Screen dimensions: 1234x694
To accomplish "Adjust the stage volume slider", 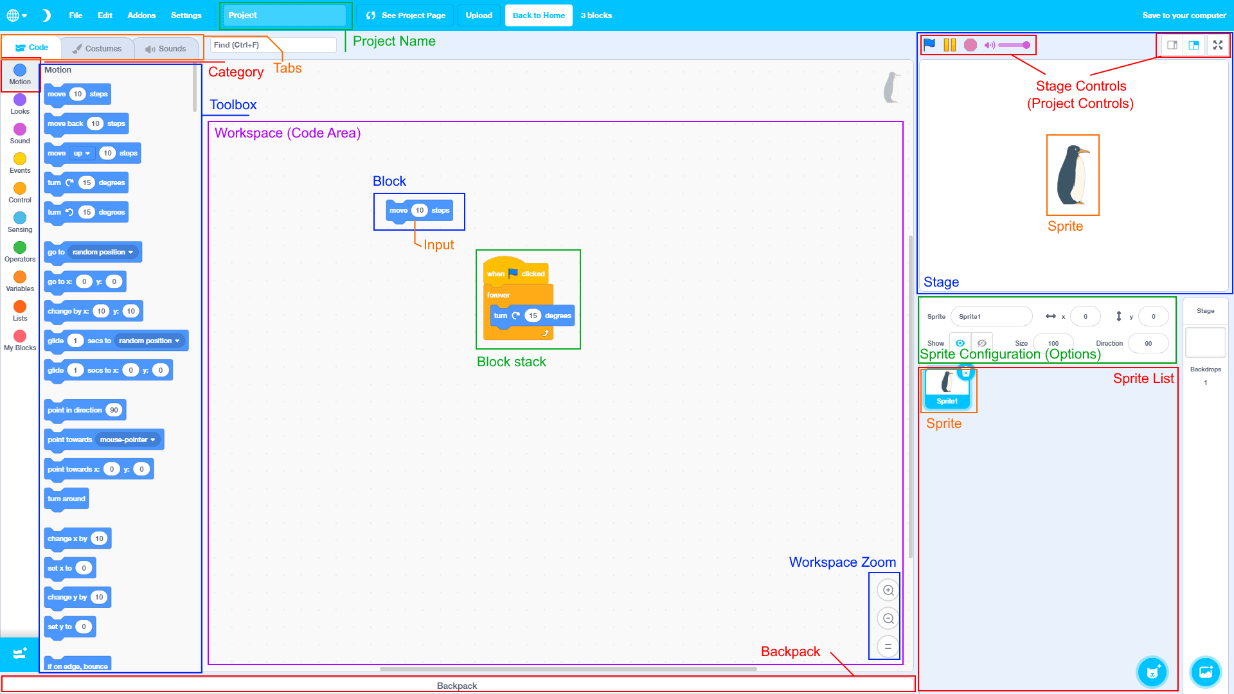I will (x=1014, y=45).
